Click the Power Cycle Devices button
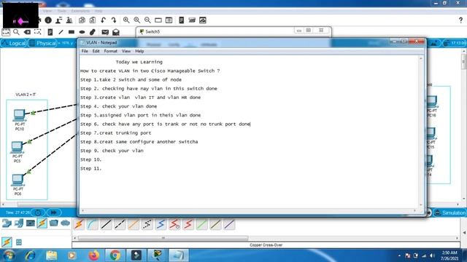Image resolution: width=467 pixels, height=262 pixels. (38, 213)
